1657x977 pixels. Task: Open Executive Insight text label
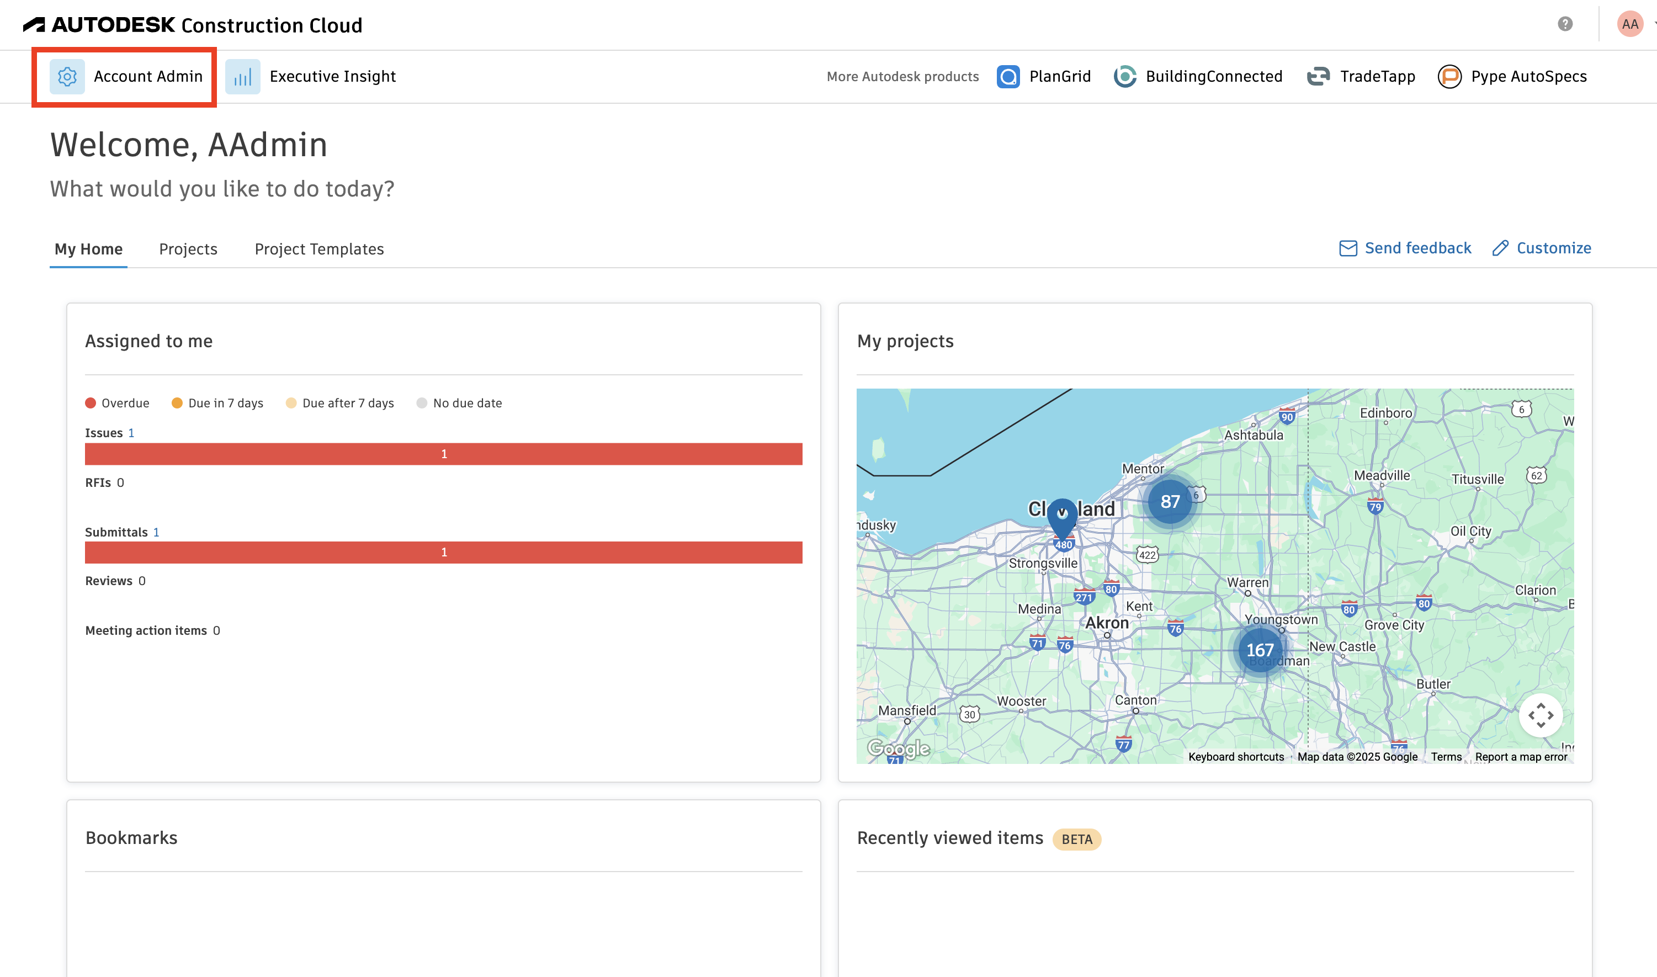pyautogui.click(x=332, y=76)
